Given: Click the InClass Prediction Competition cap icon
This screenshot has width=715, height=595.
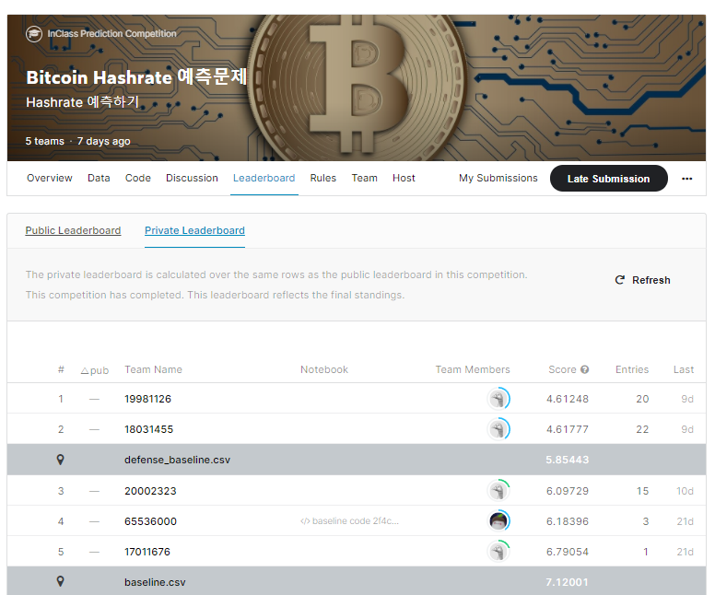Looking at the screenshot, I should (34, 34).
